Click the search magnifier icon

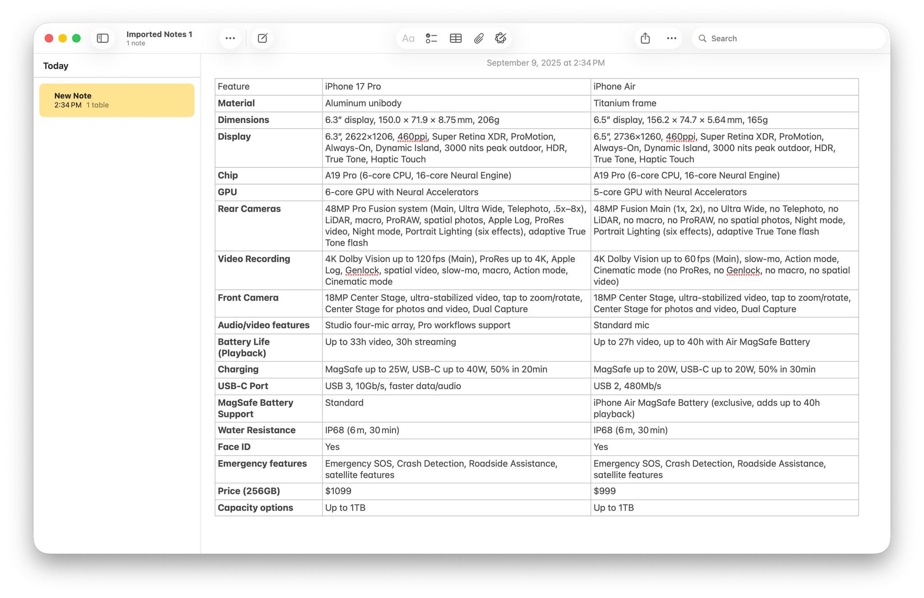click(x=702, y=38)
